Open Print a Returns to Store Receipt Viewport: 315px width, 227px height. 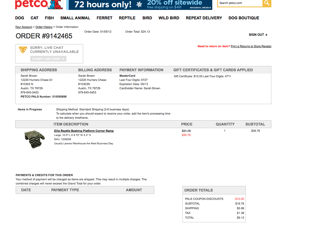pos(251,46)
